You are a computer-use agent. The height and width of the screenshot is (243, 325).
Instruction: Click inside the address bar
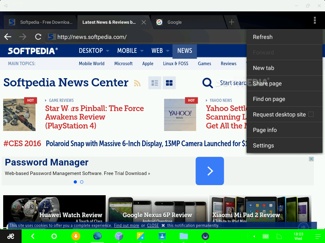(x=127, y=37)
